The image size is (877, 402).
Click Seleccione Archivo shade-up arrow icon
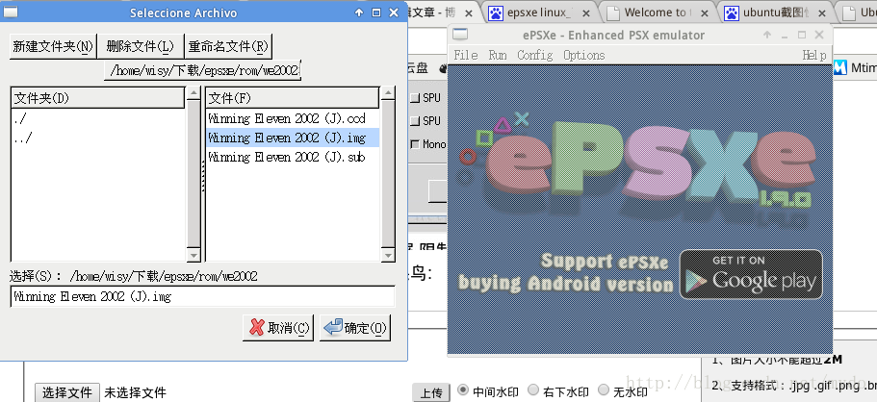(x=359, y=13)
